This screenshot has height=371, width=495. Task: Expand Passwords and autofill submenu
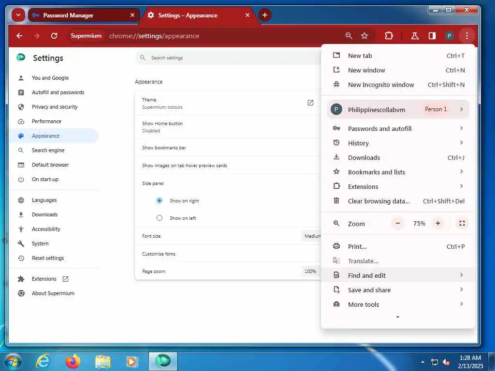tap(398, 128)
